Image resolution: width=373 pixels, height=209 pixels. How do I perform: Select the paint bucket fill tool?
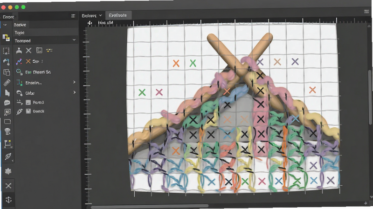point(6,62)
